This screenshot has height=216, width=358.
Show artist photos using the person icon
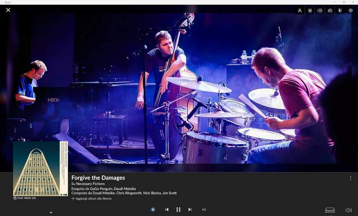[300, 10]
